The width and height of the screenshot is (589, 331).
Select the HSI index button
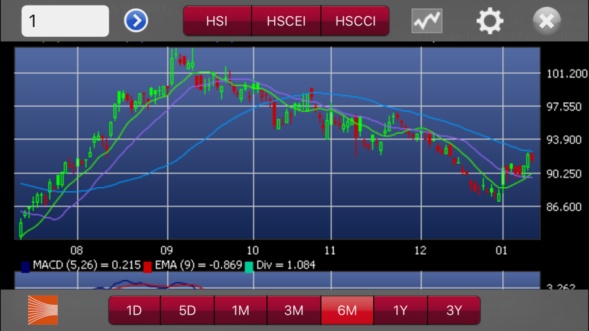click(217, 21)
